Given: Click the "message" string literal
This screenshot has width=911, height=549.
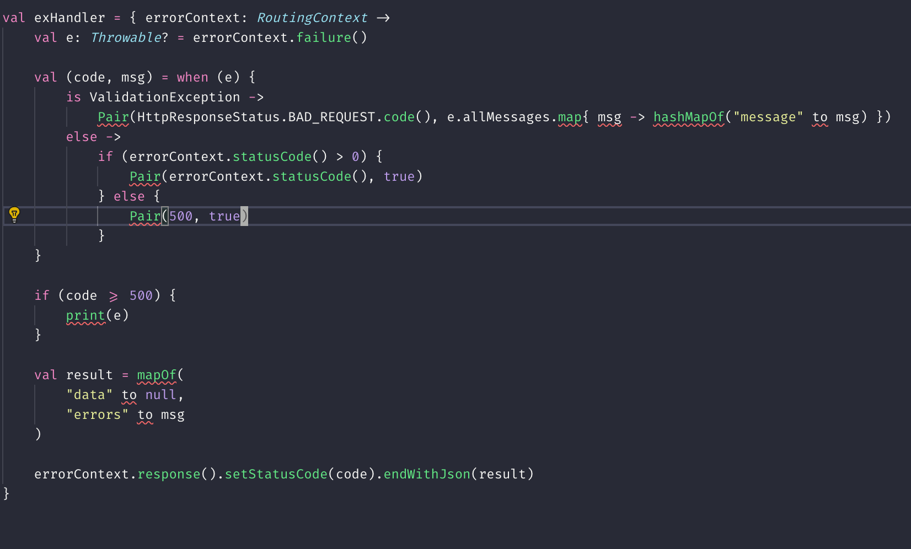Looking at the screenshot, I should 768,117.
